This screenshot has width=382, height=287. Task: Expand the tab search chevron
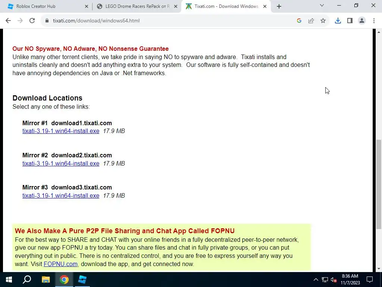click(x=322, y=5)
